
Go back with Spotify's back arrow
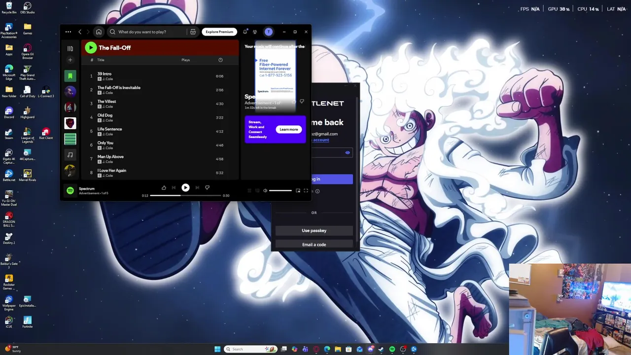point(80,32)
